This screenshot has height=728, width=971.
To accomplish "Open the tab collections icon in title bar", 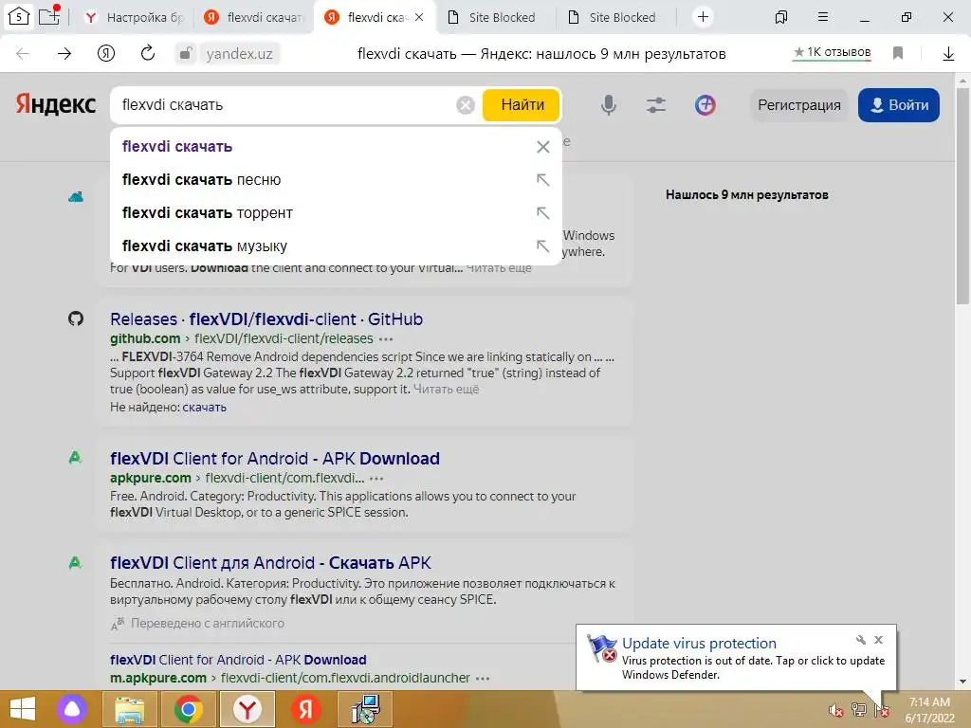I will coord(781,17).
